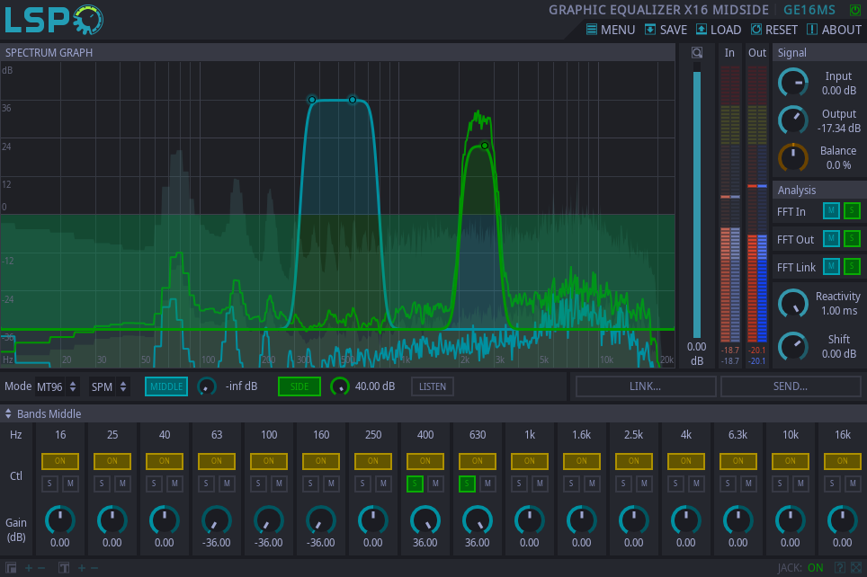
Task: Toggle FFT Out for the S channel
Action: pos(852,238)
